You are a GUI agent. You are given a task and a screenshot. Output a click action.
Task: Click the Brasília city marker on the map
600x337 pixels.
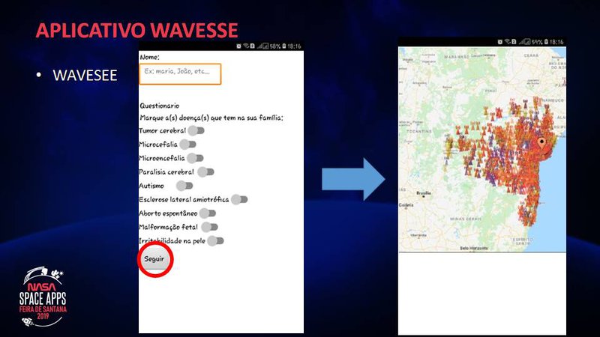point(426,192)
